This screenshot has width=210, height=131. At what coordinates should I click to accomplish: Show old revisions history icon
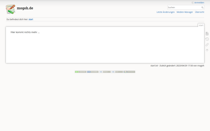pyautogui.click(x=207, y=39)
